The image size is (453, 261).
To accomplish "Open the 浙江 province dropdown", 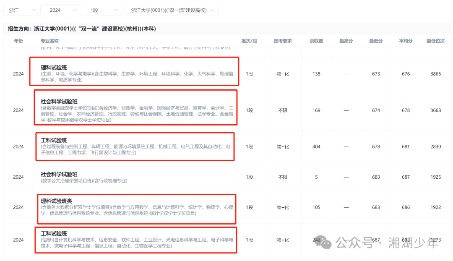I will 22,10.
